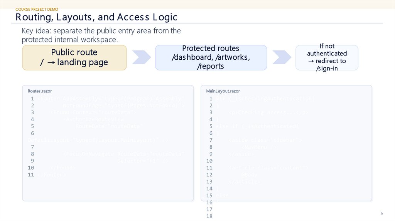Click line number 18 below the MainLayout code
The width and height of the screenshot is (395, 221).
coord(209,216)
